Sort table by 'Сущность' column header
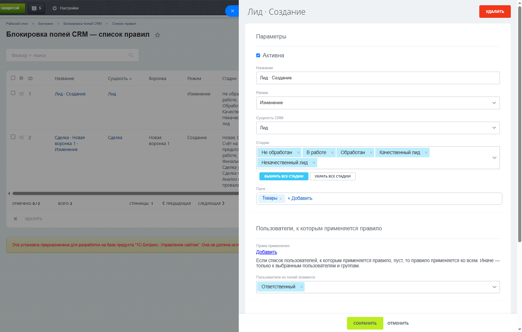Viewport: 522px width, 332px height. click(120, 79)
